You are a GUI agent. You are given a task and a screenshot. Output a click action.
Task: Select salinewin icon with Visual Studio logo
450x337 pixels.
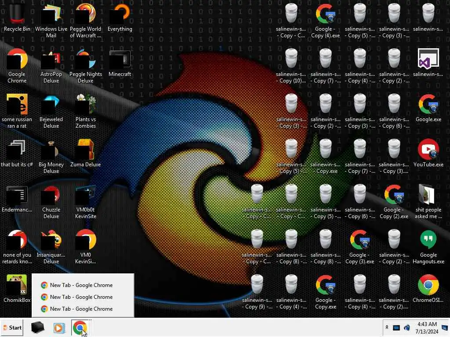tap(428, 62)
